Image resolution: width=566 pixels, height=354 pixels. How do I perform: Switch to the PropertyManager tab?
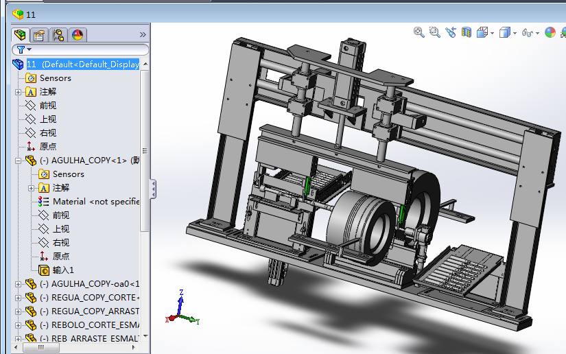39,35
